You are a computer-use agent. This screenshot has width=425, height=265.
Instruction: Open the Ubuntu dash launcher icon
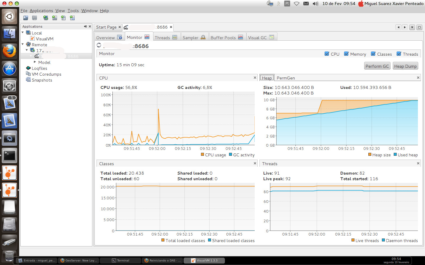click(9, 16)
